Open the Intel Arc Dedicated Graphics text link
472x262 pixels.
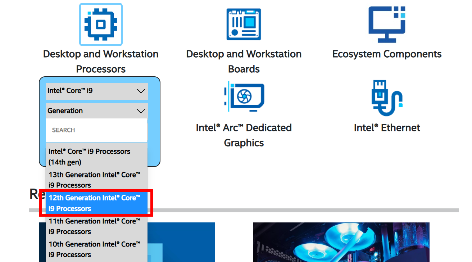[244, 135]
